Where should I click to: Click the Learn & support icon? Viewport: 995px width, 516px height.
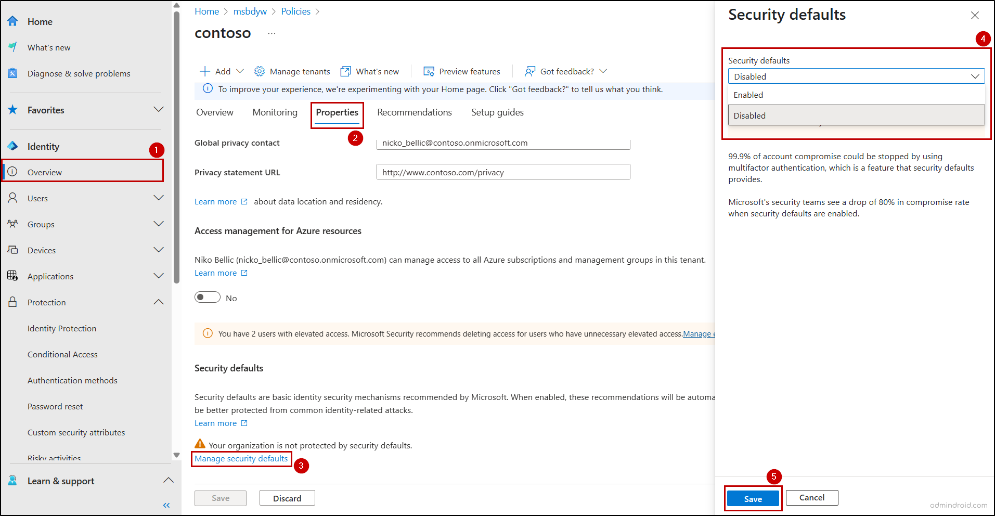(12, 480)
